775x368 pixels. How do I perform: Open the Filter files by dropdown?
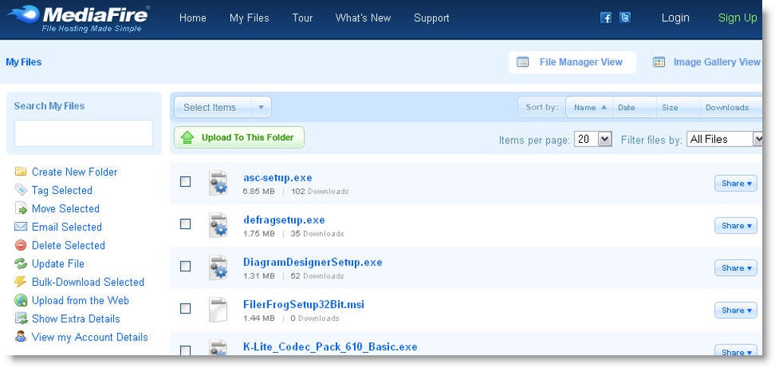point(725,139)
